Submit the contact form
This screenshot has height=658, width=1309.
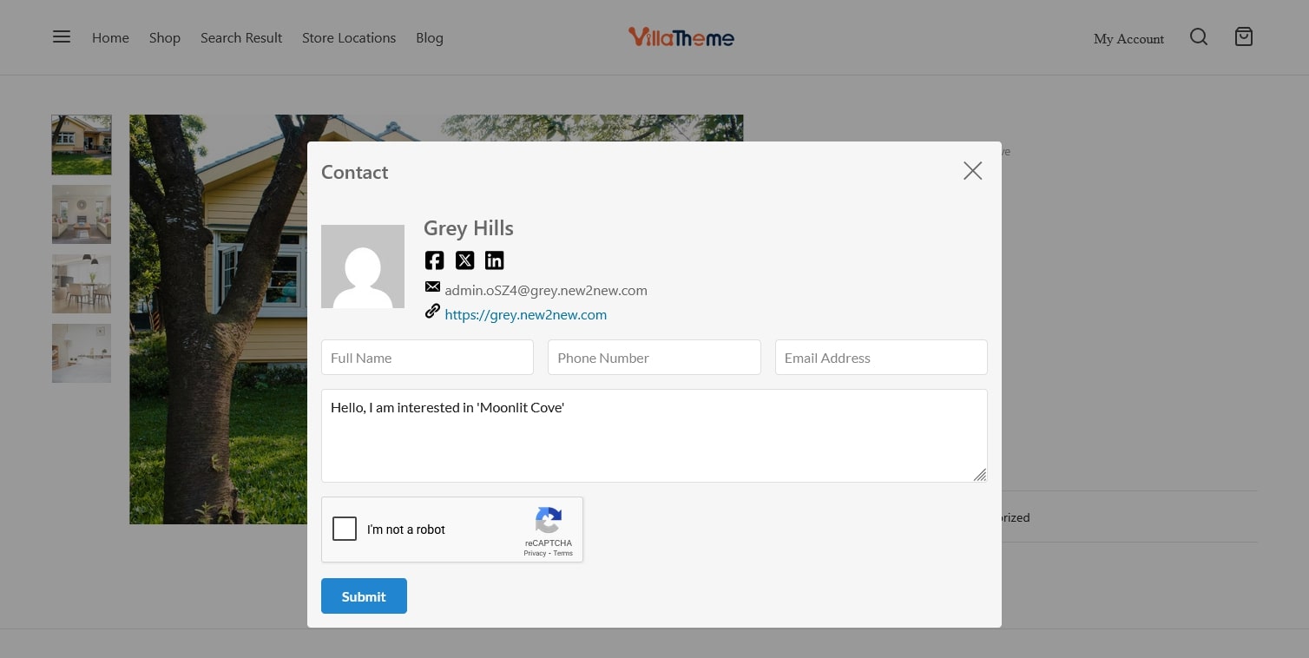click(364, 596)
